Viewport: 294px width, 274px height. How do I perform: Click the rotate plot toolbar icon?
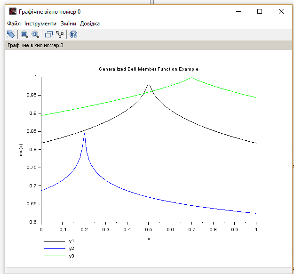click(x=11, y=34)
